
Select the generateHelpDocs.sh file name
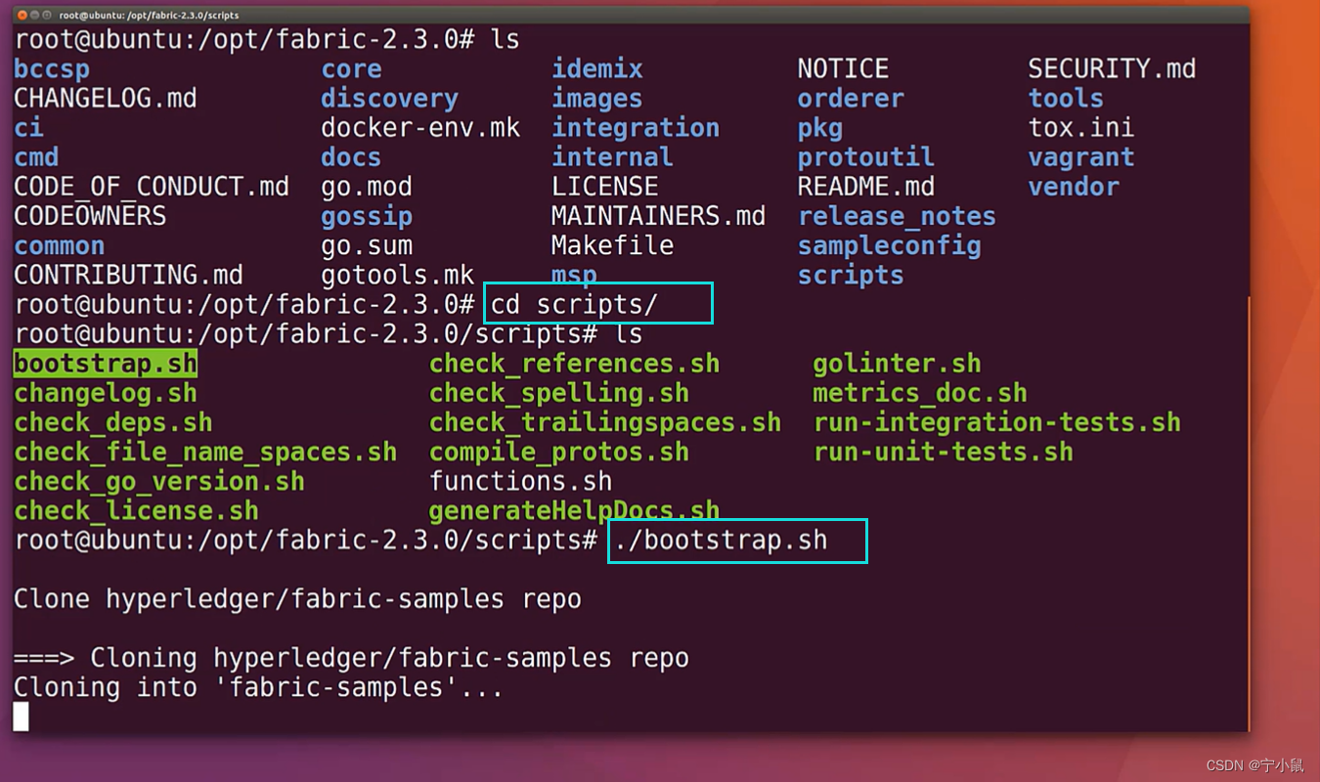(x=575, y=510)
